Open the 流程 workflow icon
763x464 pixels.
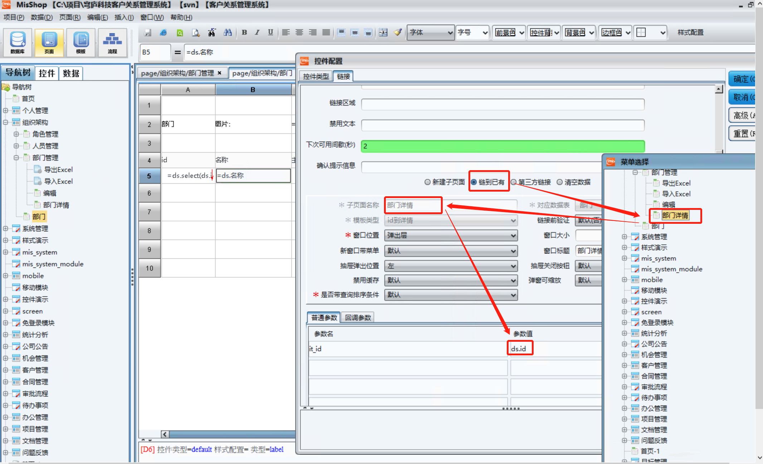112,43
